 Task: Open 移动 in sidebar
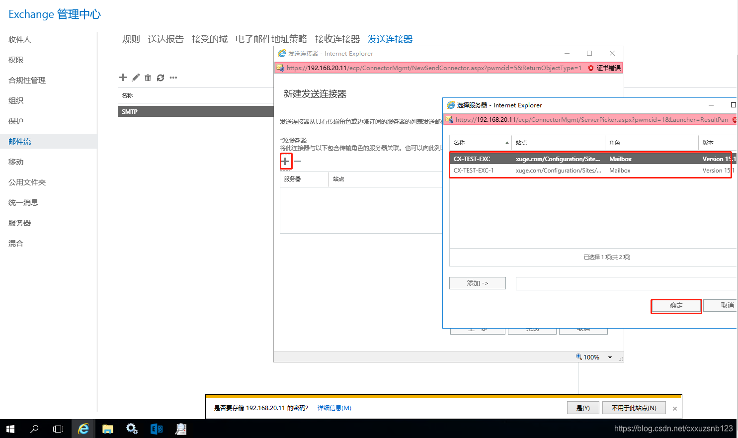click(x=16, y=162)
